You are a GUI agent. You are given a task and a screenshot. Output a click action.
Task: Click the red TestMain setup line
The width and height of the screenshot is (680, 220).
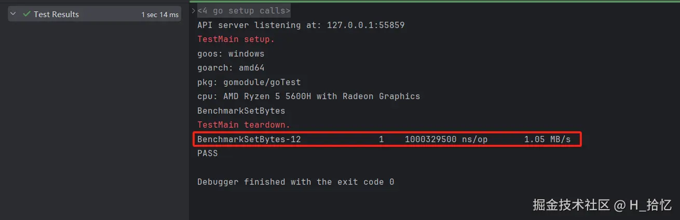click(x=236, y=39)
